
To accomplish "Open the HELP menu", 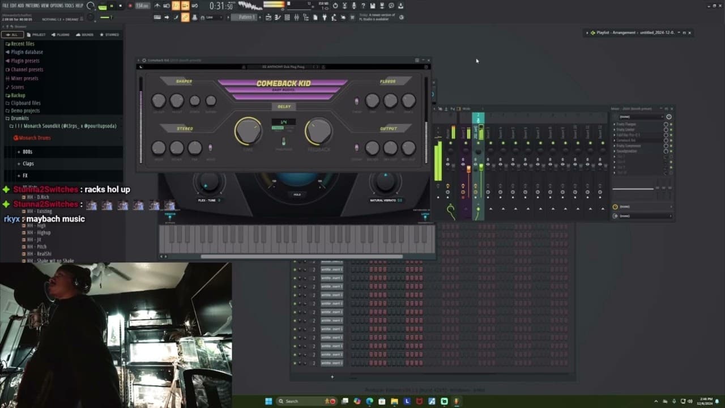I will click(x=79, y=6).
